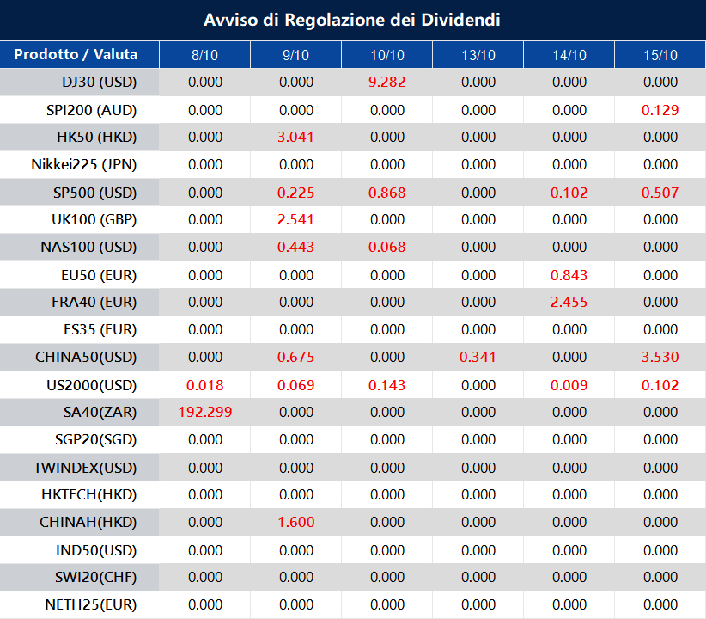Select the FRA40 (EUR) value 2.455
This screenshot has width=706, height=619.
(569, 302)
